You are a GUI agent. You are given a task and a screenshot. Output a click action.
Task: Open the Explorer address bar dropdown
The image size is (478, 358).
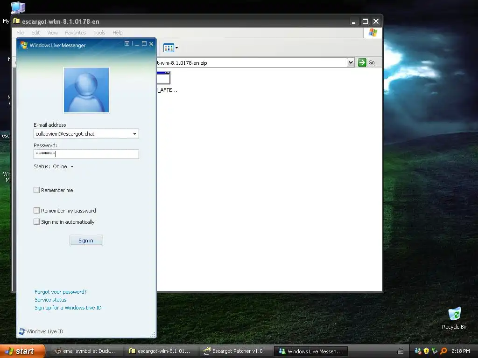click(351, 62)
